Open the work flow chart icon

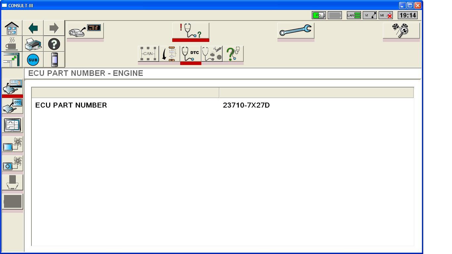tap(169, 54)
